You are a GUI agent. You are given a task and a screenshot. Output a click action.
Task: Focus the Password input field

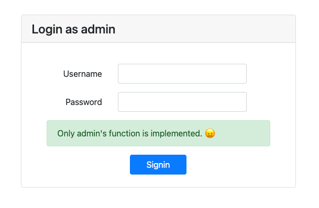(182, 102)
